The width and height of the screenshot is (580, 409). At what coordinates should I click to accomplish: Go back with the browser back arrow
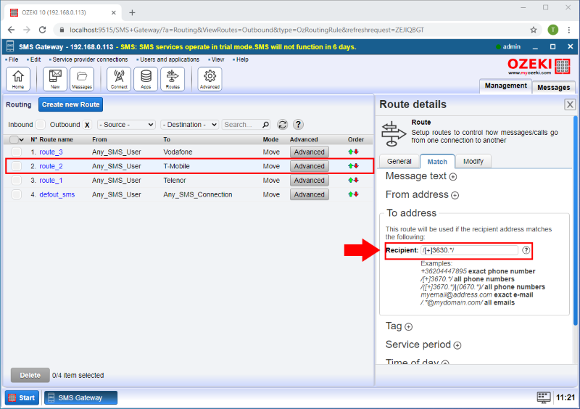[x=11, y=30]
